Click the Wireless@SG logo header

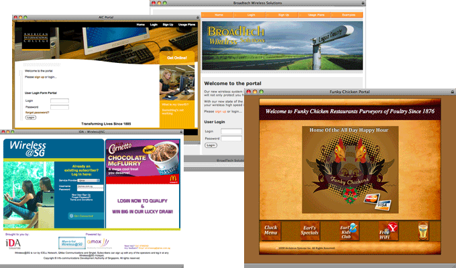(28, 149)
